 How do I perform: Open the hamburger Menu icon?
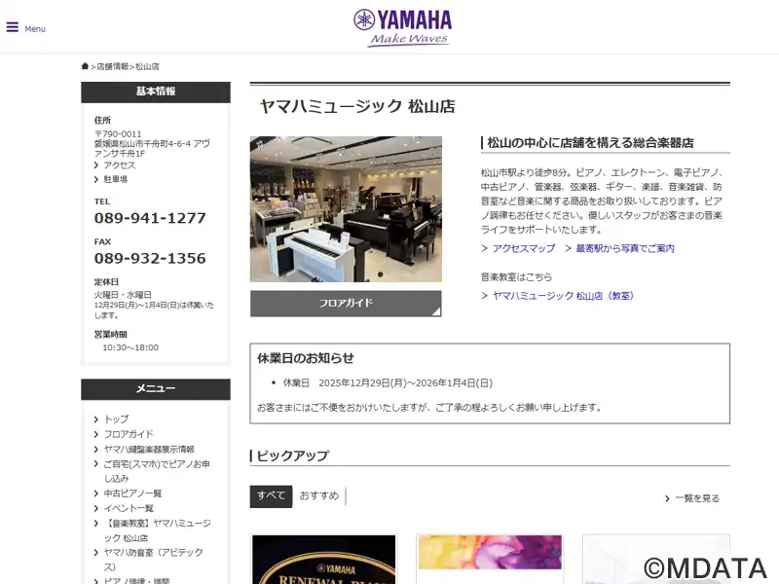(x=14, y=27)
